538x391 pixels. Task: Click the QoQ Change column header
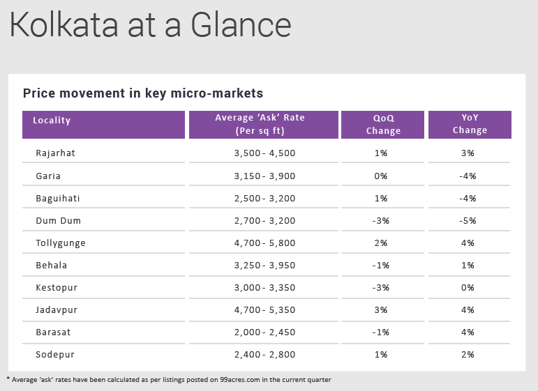383,124
